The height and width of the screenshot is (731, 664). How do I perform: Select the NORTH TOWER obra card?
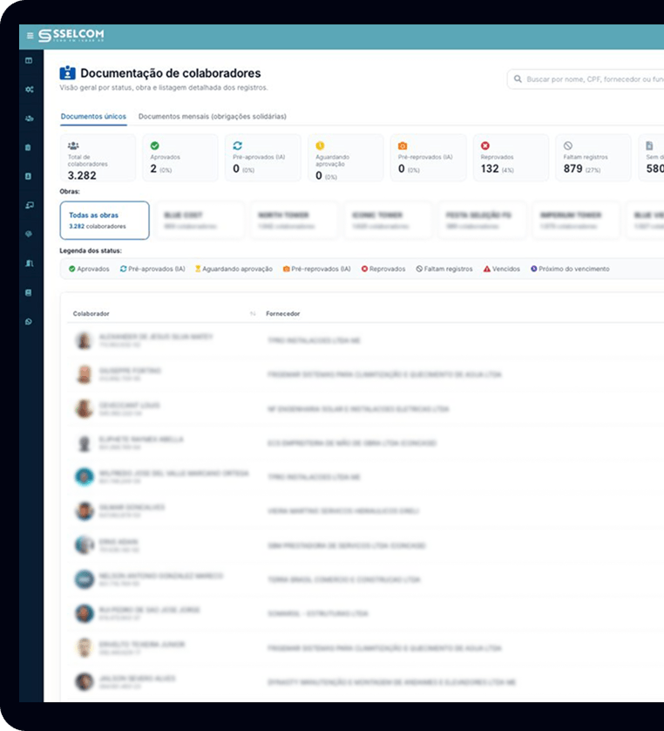(x=295, y=221)
